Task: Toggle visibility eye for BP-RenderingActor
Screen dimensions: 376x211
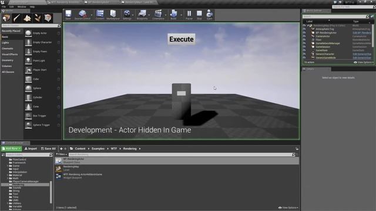Action: coord(304,33)
